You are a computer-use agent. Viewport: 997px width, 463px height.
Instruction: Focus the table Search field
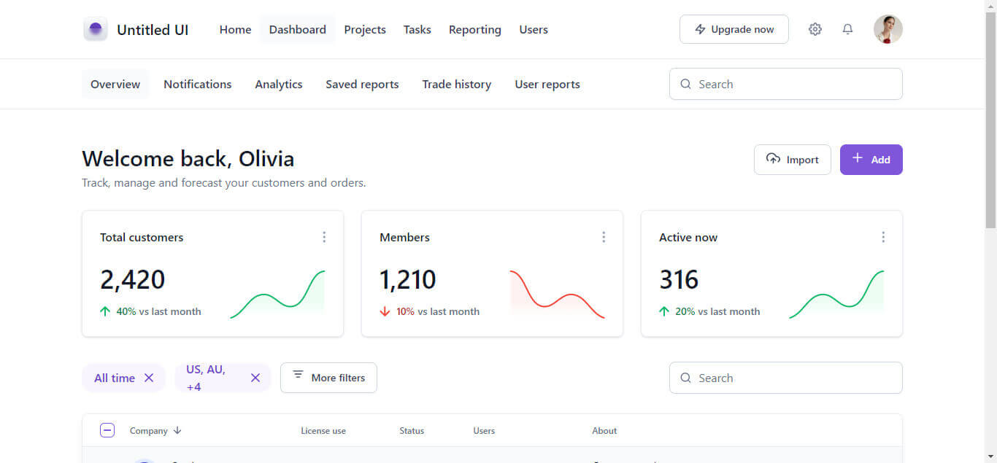[x=786, y=378]
